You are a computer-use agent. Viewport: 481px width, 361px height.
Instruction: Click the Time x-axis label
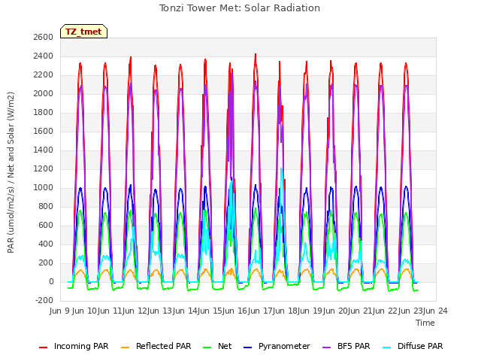click(x=425, y=323)
